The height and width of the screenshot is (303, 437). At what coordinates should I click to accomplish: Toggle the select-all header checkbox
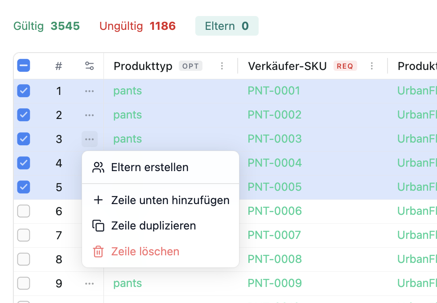click(24, 66)
